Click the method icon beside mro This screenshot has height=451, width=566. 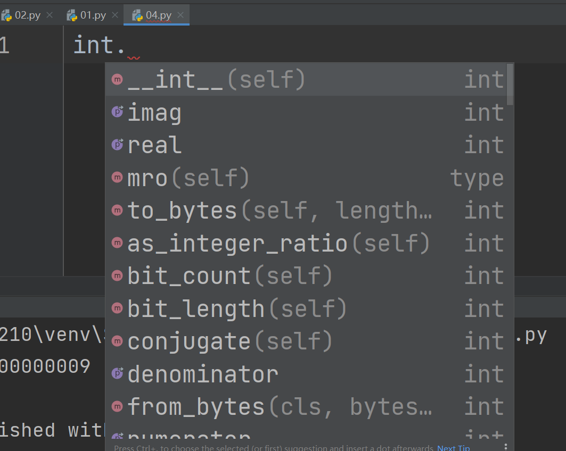tap(117, 178)
